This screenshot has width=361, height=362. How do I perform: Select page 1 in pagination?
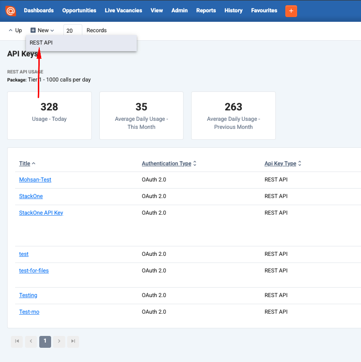point(45,342)
